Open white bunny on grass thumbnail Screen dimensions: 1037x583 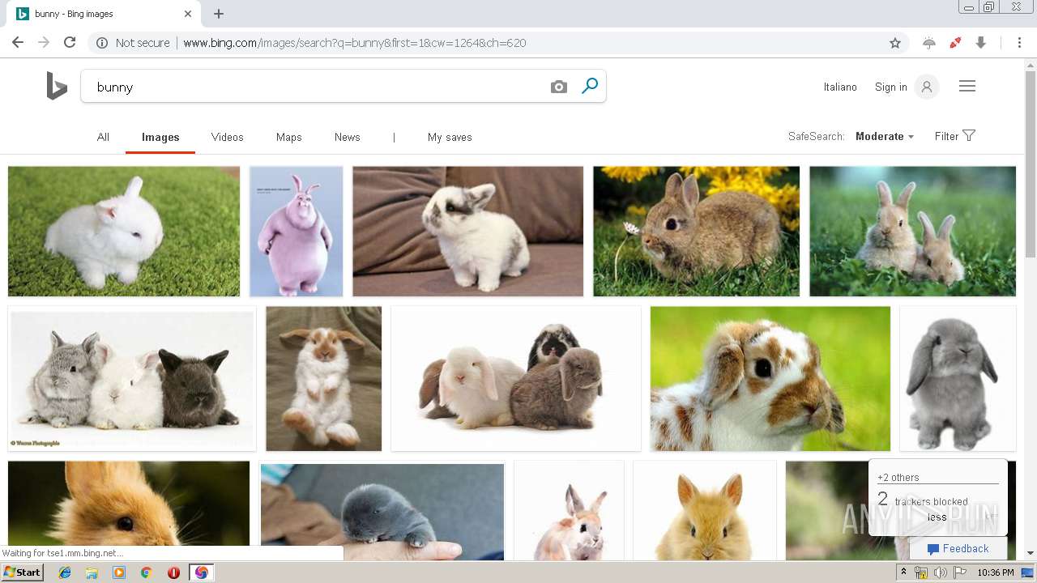pos(124,232)
